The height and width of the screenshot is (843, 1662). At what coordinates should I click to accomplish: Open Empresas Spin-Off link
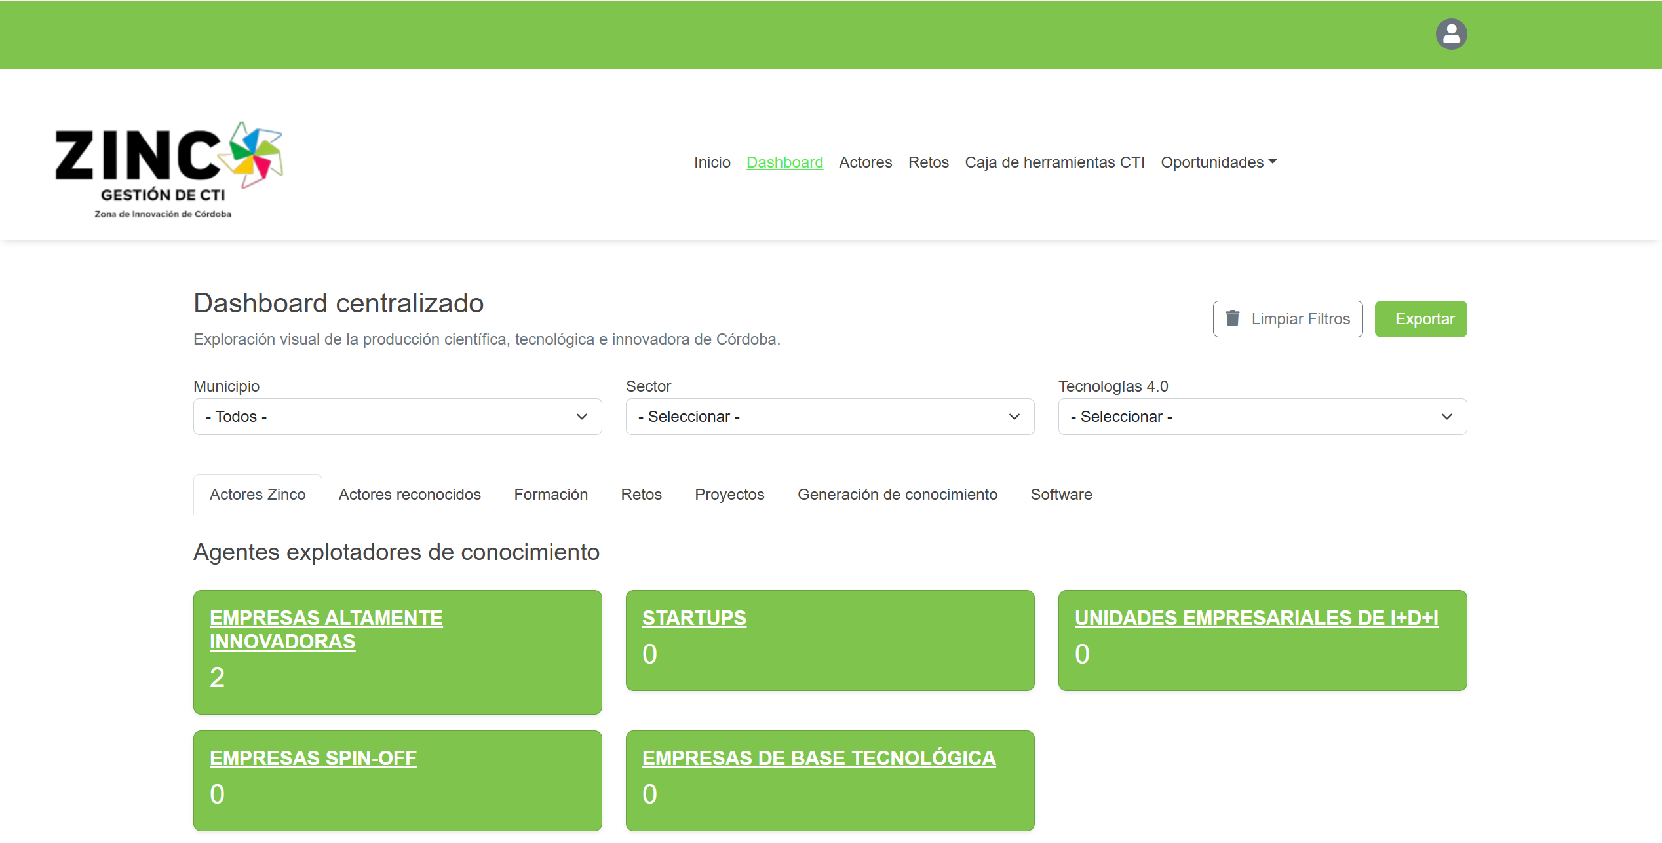click(313, 758)
